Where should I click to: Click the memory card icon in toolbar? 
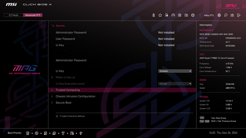click(186, 15)
